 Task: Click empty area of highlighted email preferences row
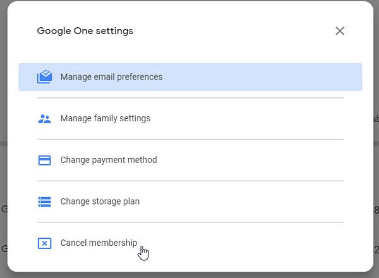265,77
